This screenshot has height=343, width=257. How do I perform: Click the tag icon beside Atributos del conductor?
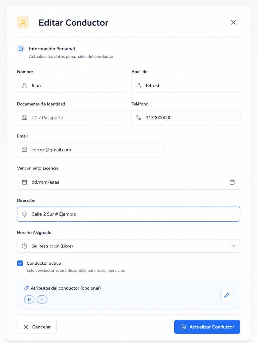pos(26,288)
